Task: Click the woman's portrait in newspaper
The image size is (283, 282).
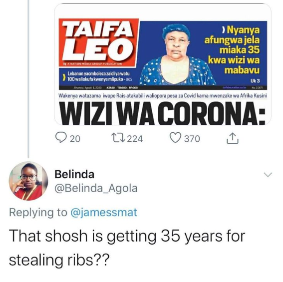Action: (x=178, y=54)
